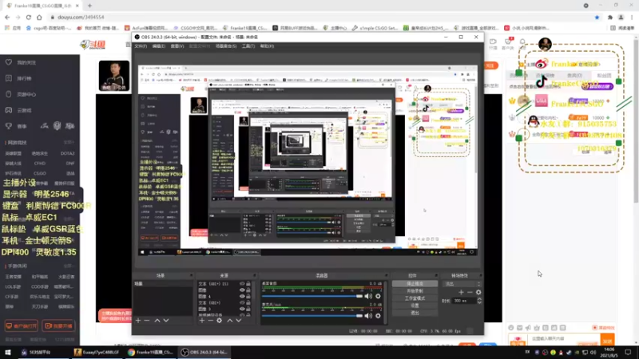Open 页游中心 mouse icon in Douyu sidebar

coord(9,94)
